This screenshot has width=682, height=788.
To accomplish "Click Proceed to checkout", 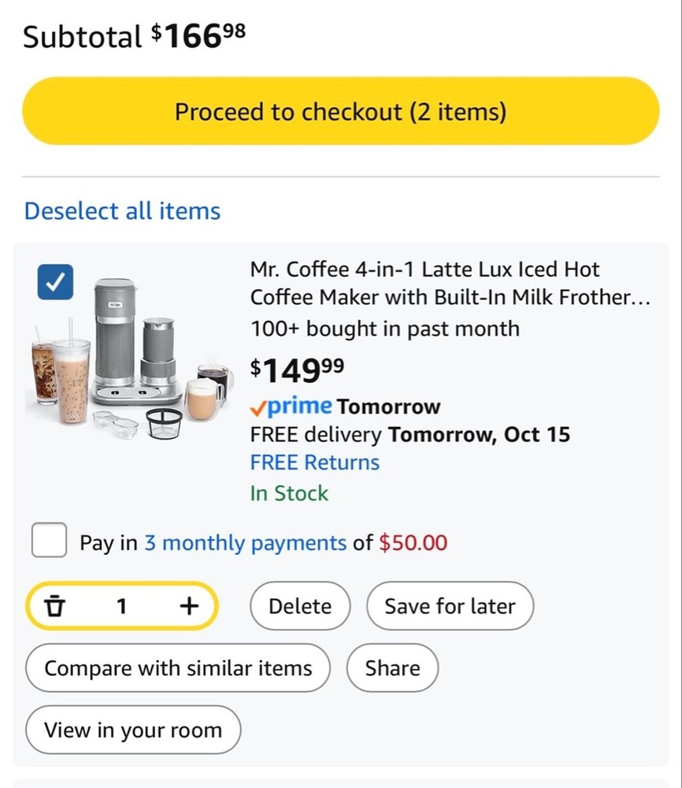I will pos(341,111).
